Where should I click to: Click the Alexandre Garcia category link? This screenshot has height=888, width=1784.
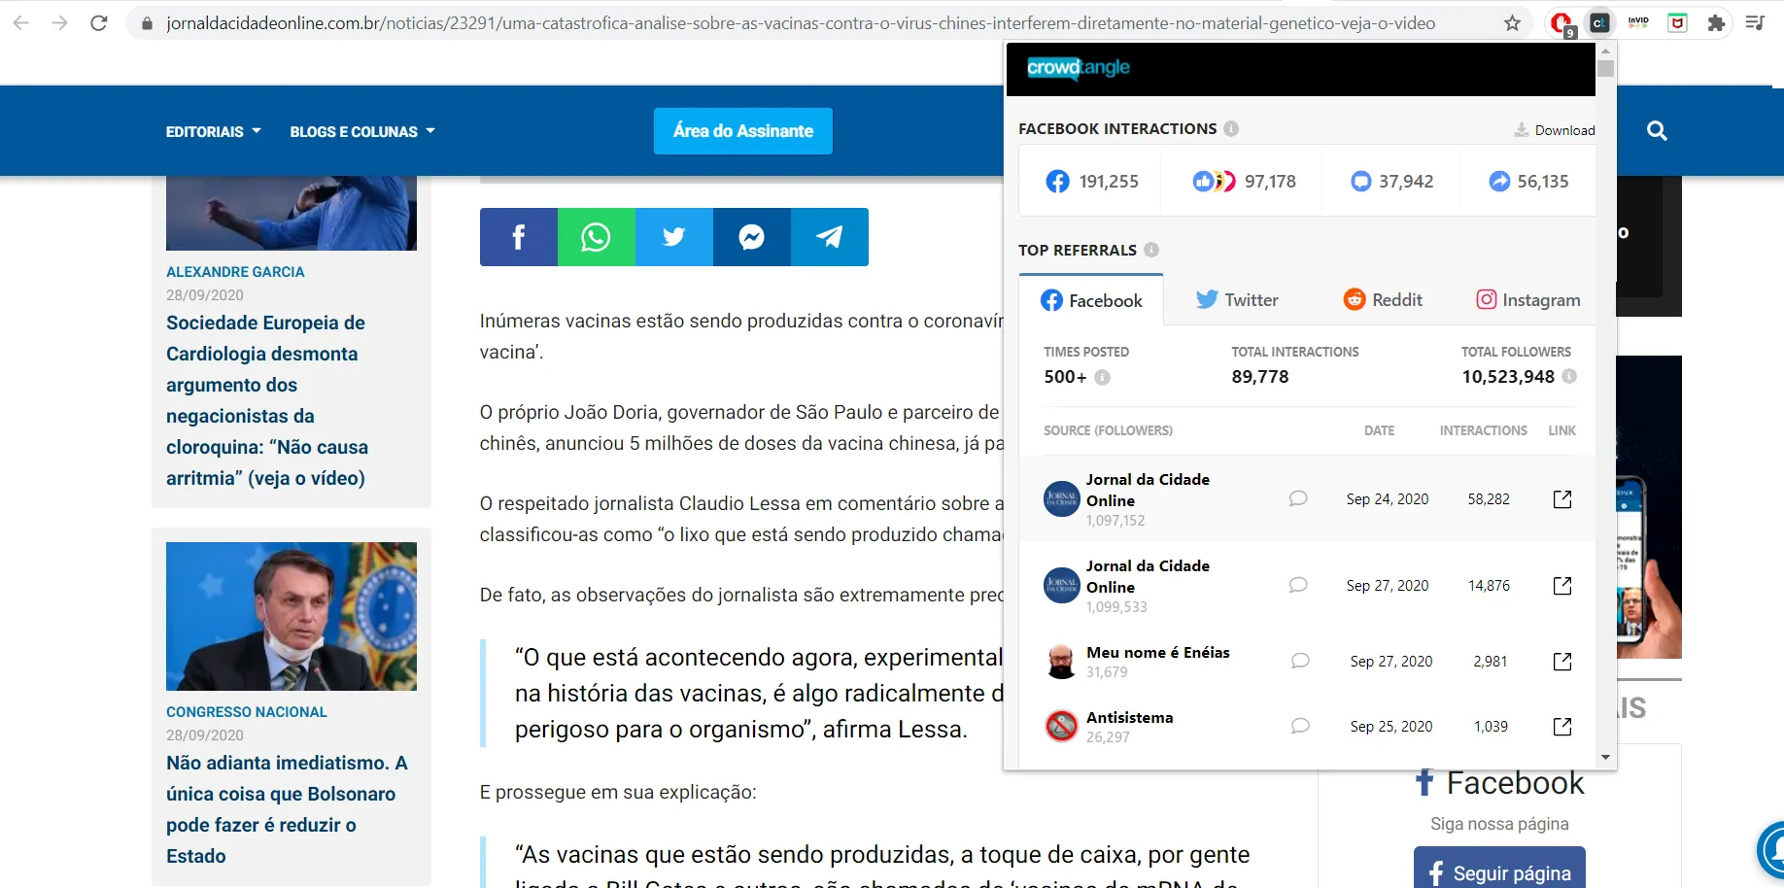coord(235,272)
